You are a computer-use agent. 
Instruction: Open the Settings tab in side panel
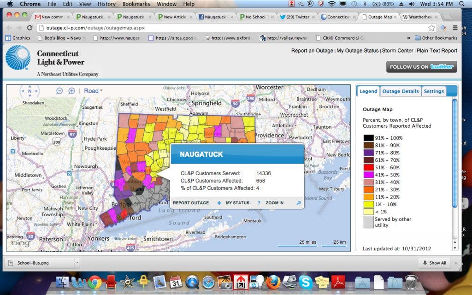(433, 91)
